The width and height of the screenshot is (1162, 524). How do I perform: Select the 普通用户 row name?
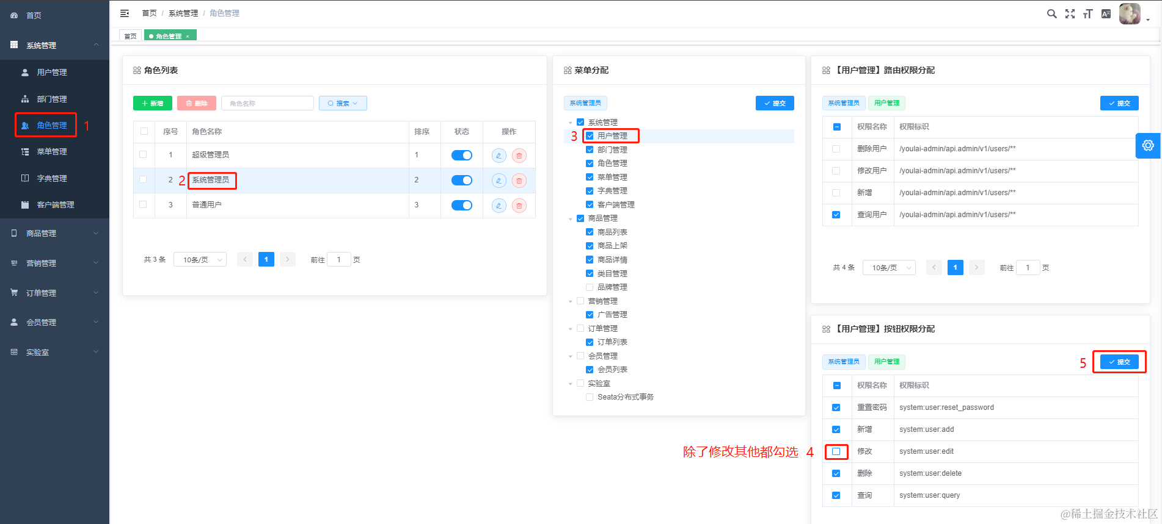[x=206, y=205]
